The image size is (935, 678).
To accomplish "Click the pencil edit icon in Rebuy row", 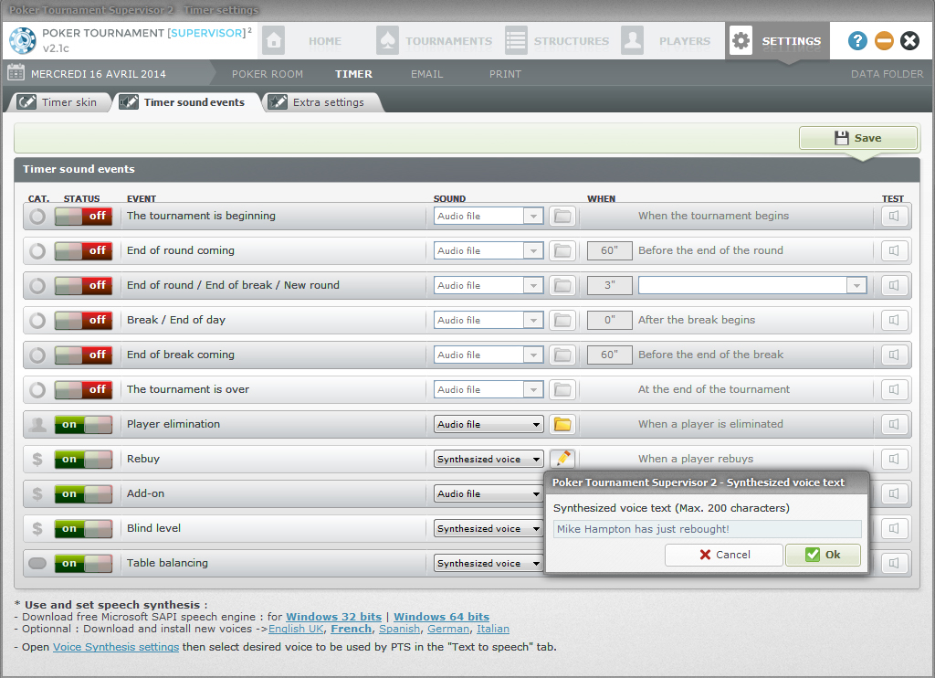I will tap(562, 459).
